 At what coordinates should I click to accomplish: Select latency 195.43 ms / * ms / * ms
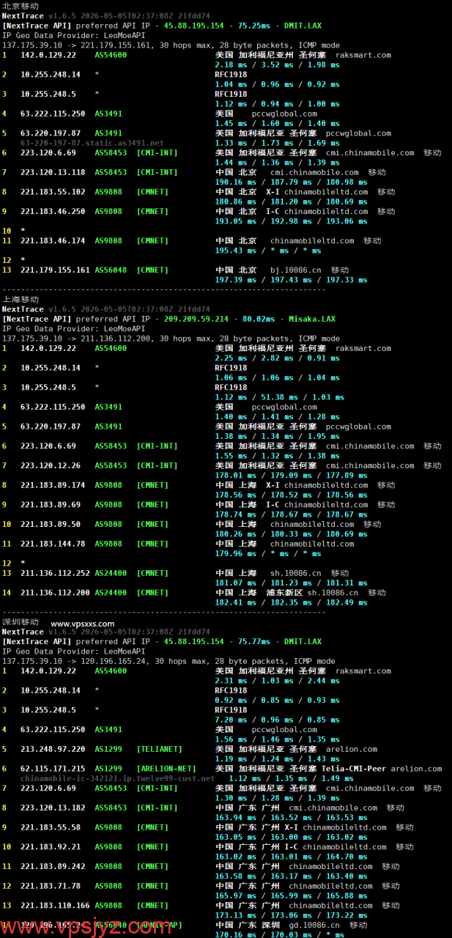[267, 251]
